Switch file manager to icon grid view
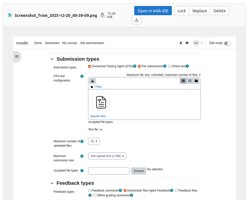 pos(183,81)
